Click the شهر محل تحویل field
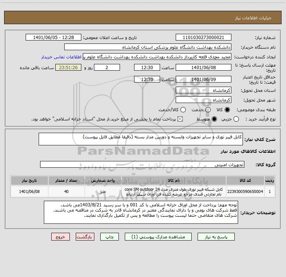This screenshot has height=277, width=286. [x=204, y=100]
